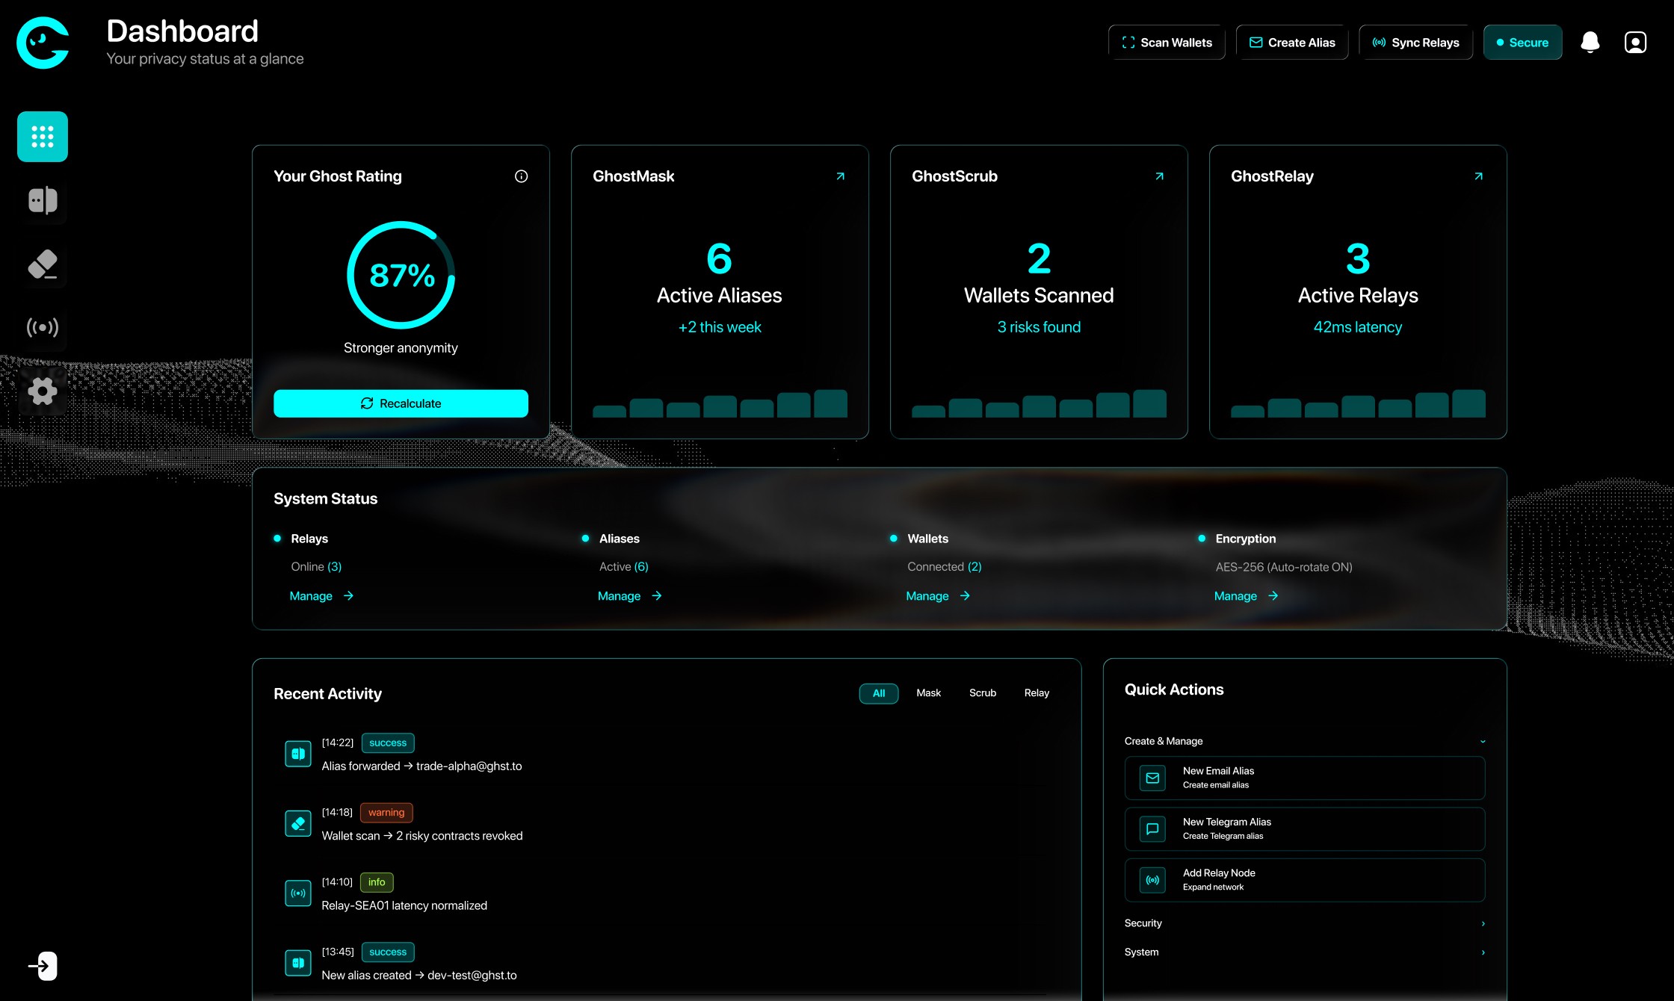Collapse the Create & Manage section

[1483, 741]
